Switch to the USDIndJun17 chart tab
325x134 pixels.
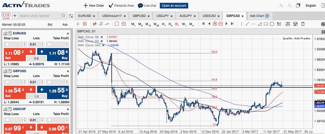113,16
